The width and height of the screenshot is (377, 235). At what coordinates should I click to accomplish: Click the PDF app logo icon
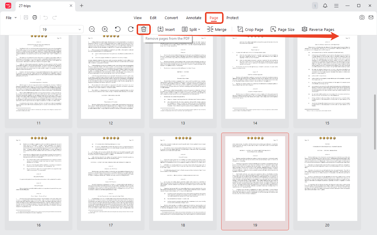8,6
